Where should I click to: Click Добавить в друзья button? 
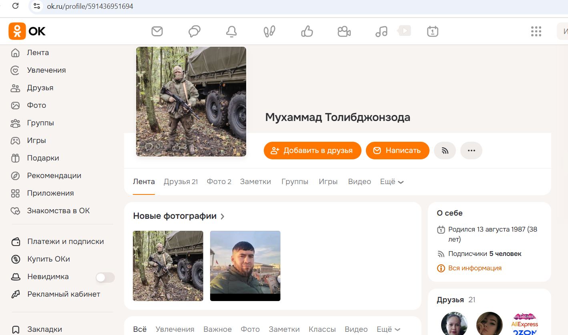[x=312, y=151]
